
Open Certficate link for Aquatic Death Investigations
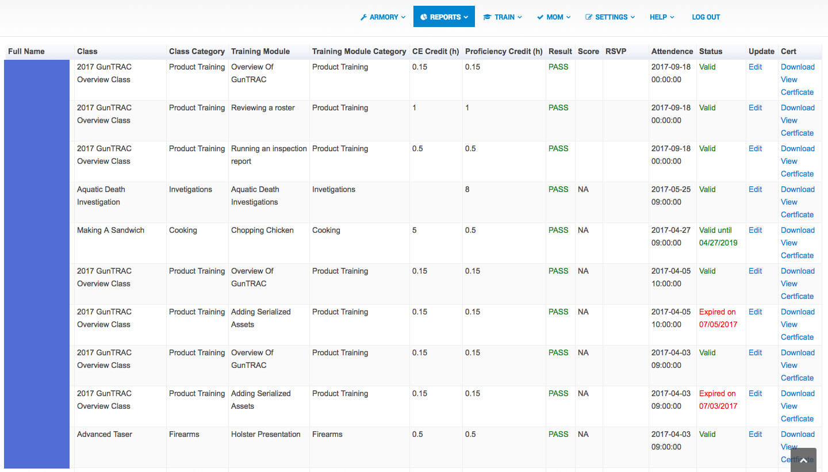coord(797,214)
